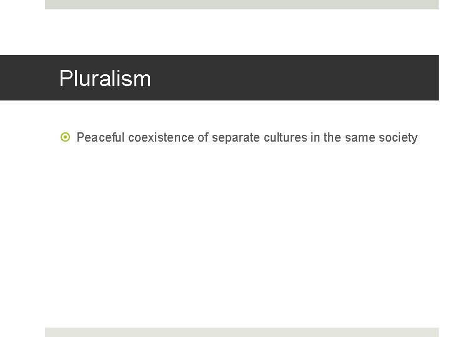Click the dark banner left of Pluralism title
Viewport: 450px width, 337px height.
pos(28,78)
